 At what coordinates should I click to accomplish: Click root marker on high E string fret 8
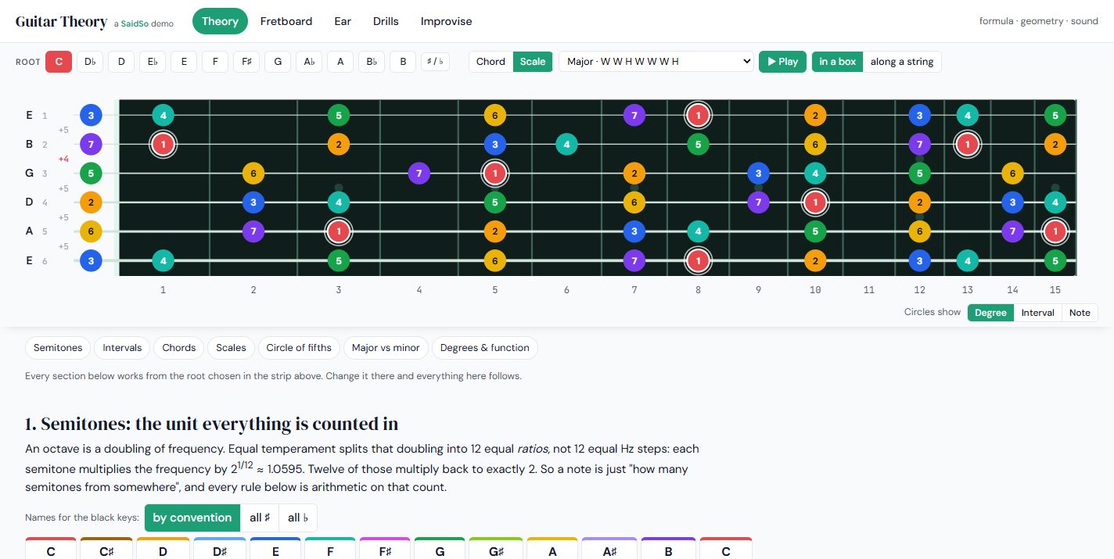(698, 116)
